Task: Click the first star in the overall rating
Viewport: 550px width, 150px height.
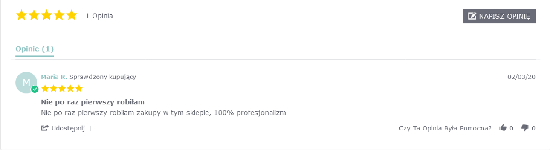Action: tap(22, 15)
